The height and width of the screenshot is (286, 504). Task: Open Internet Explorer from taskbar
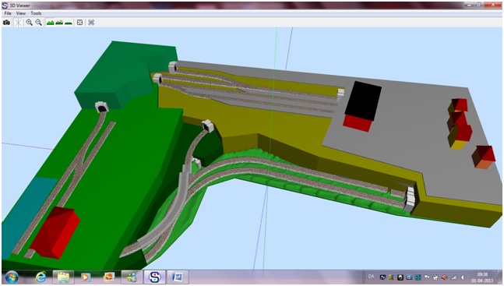click(41, 277)
